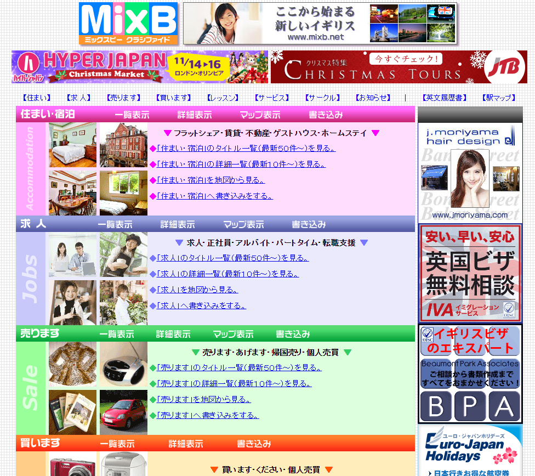This screenshot has width=535, height=476.
Task: Open the Euro-Japan Holidays ad
Action: coord(470,450)
